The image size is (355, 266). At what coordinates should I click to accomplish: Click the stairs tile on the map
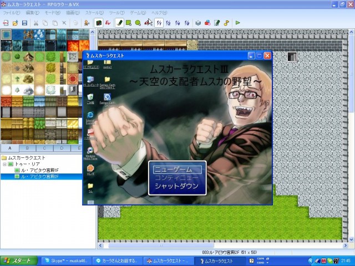click(x=292, y=57)
